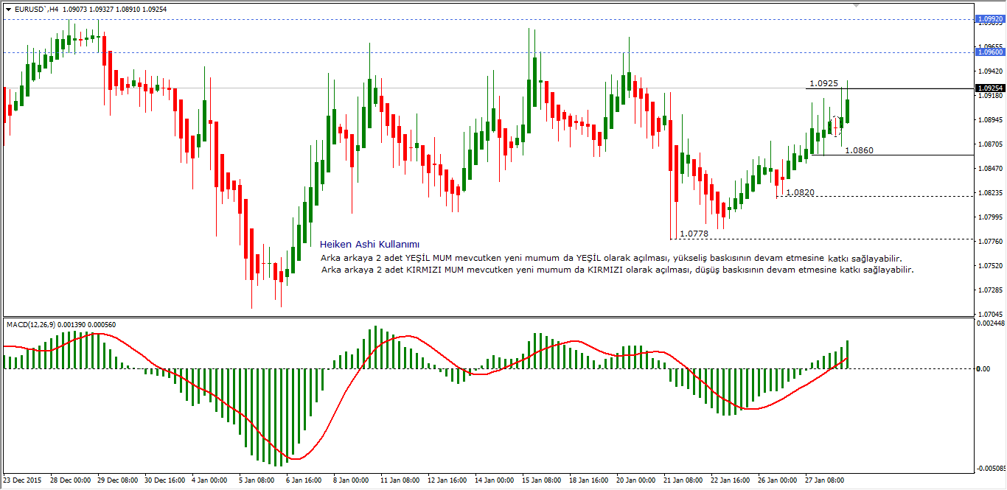Select the Heiken Ashi Kullanımı heading text
The image size is (1007, 490).
[x=372, y=243]
